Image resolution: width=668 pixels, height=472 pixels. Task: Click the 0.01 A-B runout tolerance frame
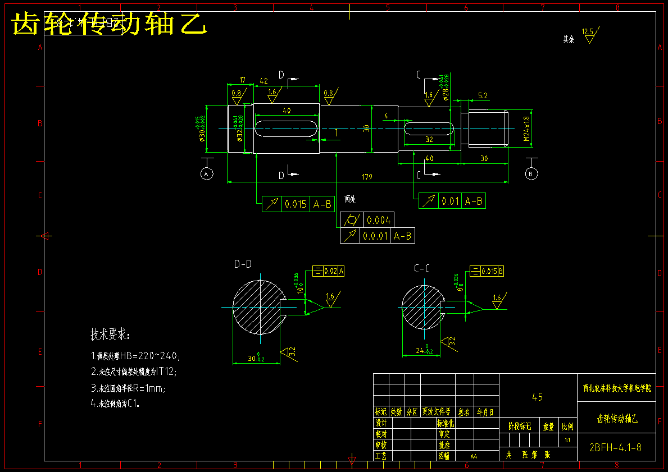point(452,201)
